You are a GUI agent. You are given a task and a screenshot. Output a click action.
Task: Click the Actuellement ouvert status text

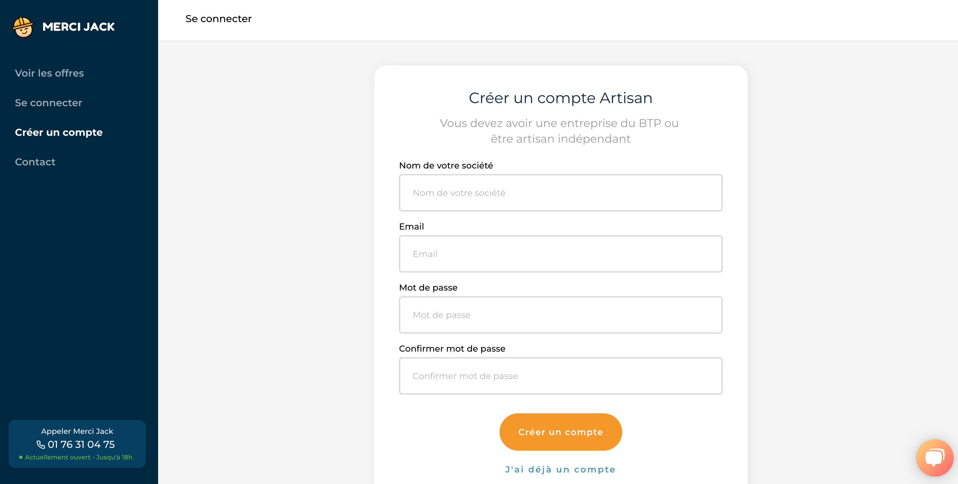(x=78, y=457)
